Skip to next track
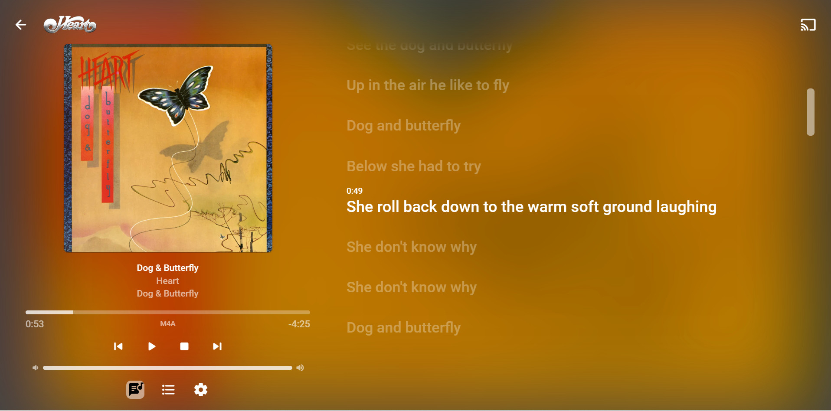Viewport: 831px width, 411px height. pyautogui.click(x=217, y=346)
